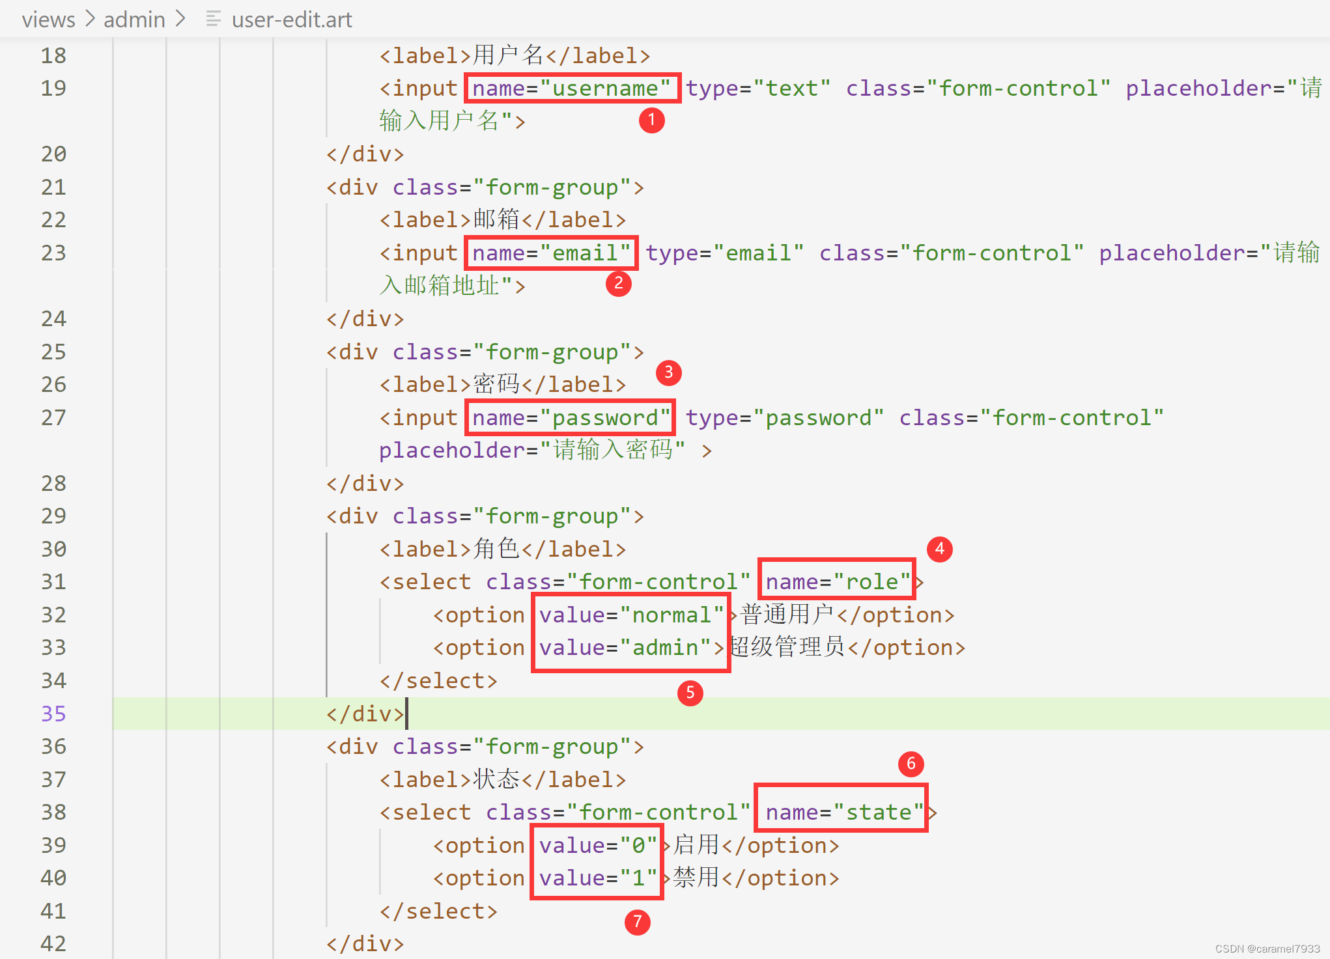Click the placeholder="请输入密码" text
Viewport: 1330px width, 959px height.
(532, 451)
